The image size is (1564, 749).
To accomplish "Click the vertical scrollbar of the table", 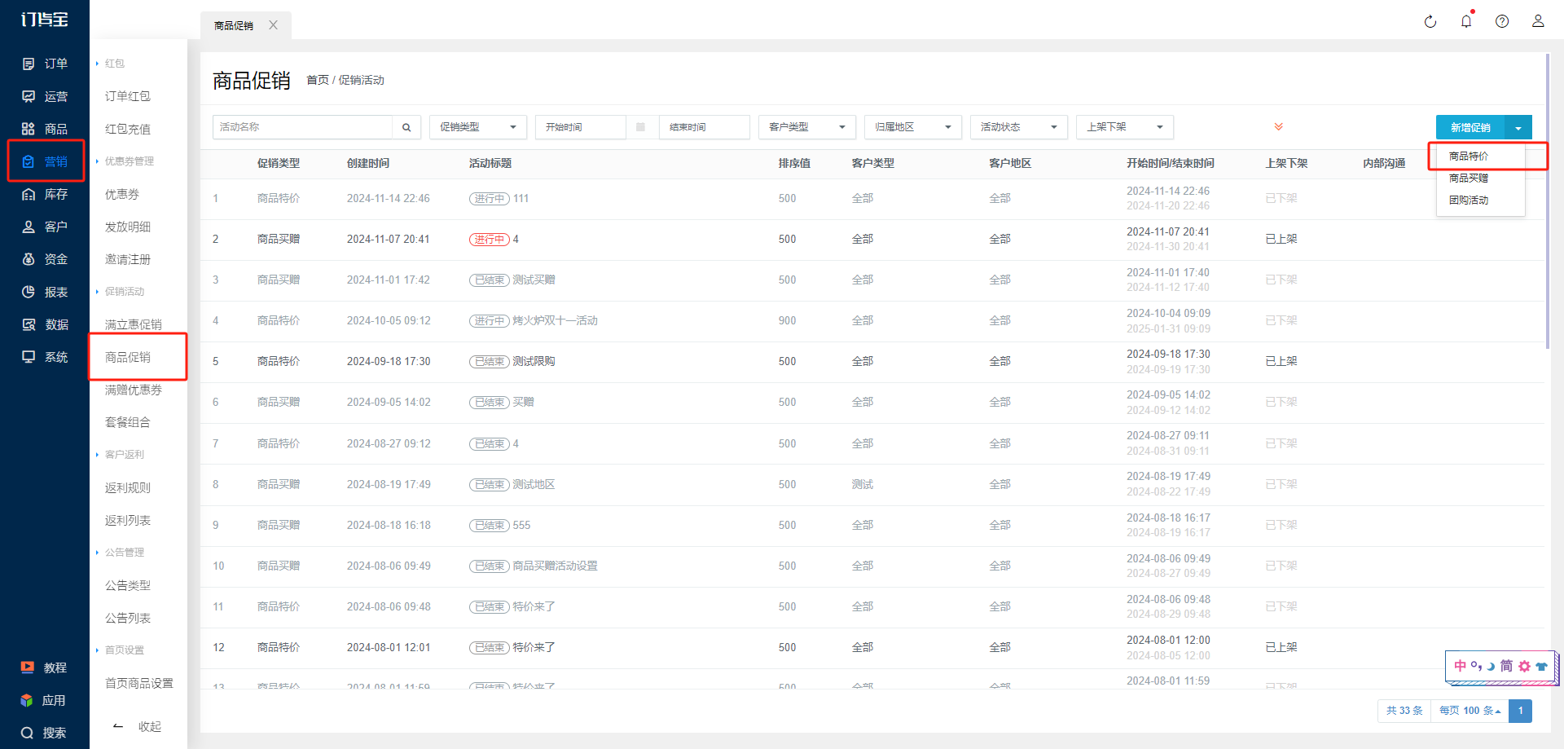I will pyautogui.click(x=1547, y=201).
